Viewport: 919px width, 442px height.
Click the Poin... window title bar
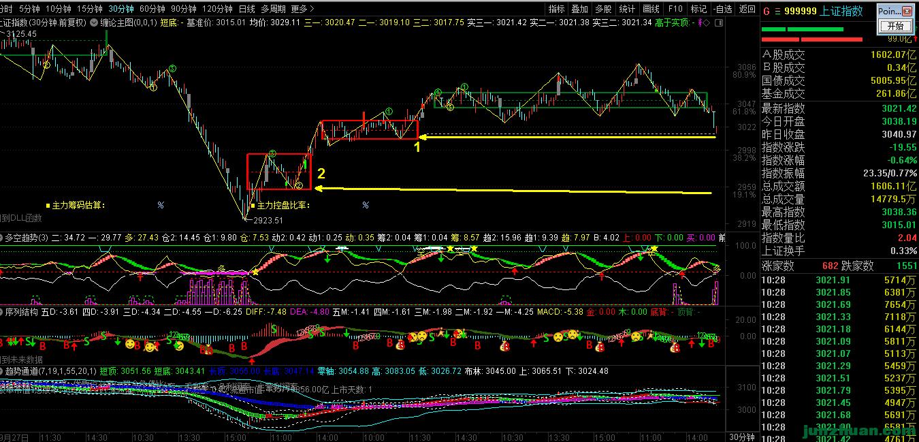click(888, 11)
